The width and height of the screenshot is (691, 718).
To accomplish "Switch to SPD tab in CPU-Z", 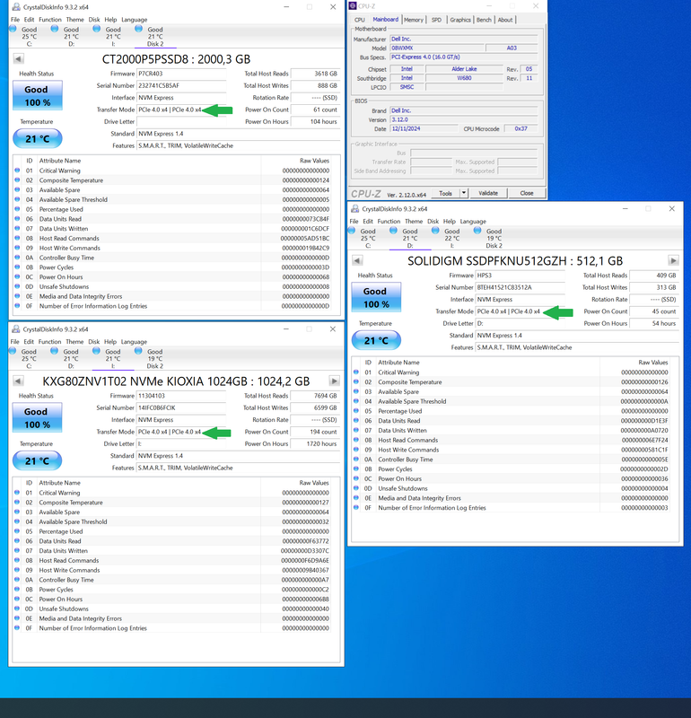I will point(436,20).
